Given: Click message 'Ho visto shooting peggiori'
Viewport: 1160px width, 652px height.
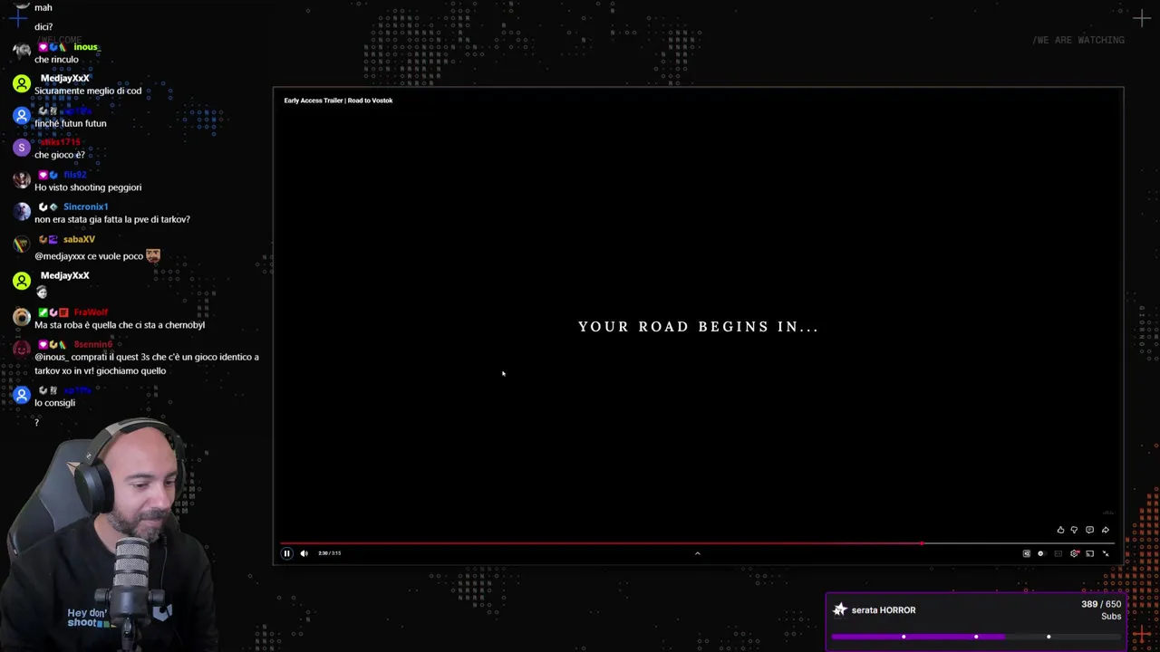Looking at the screenshot, I should point(88,187).
